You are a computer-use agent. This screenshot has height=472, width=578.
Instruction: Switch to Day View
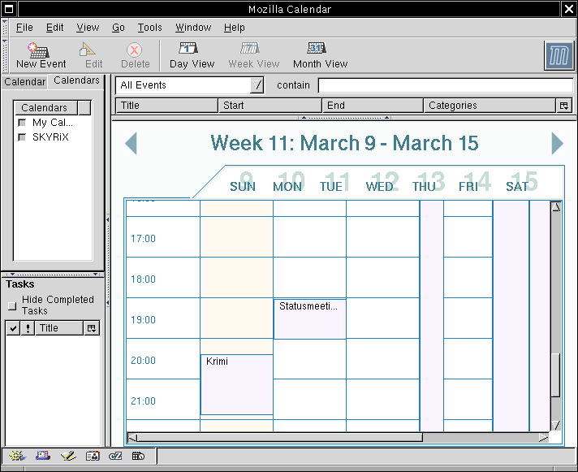(192, 55)
